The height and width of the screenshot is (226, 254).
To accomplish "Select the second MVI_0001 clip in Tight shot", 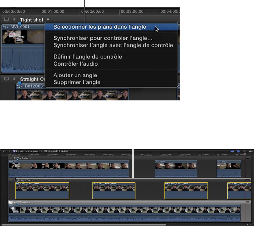I will (x=176, y=168).
